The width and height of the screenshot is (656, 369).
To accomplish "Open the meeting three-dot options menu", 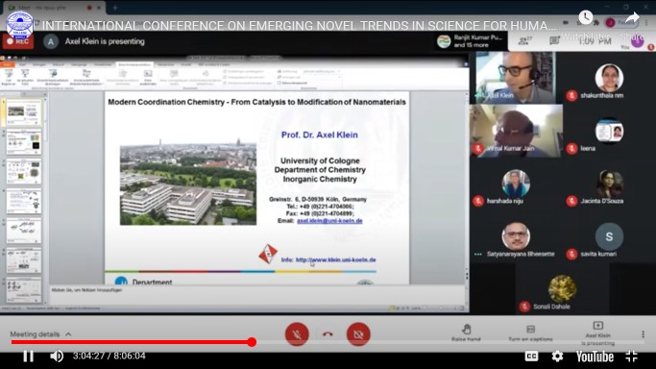I will 643,334.
